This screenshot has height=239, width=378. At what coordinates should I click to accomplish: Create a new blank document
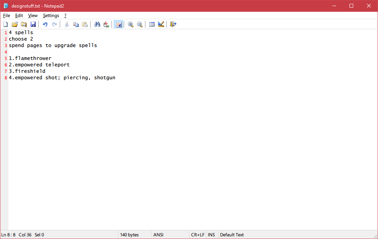point(5,24)
